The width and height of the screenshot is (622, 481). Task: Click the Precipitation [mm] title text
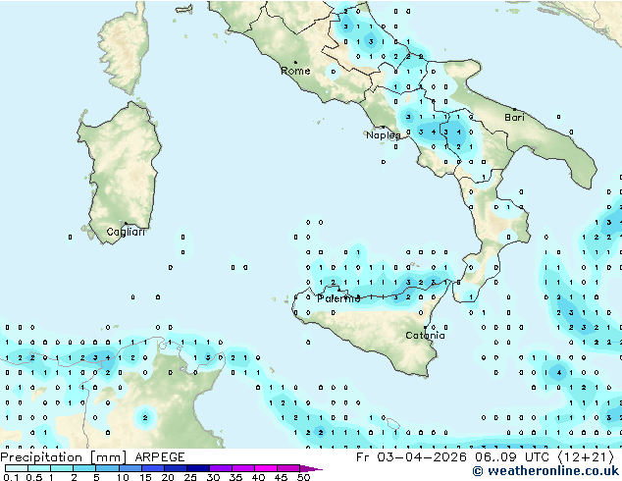click(64, 457)
